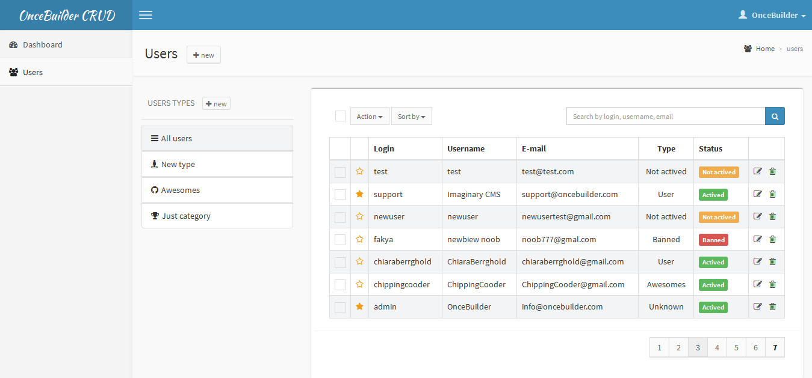Delete the admin user
812x378 pixels.
773,306
